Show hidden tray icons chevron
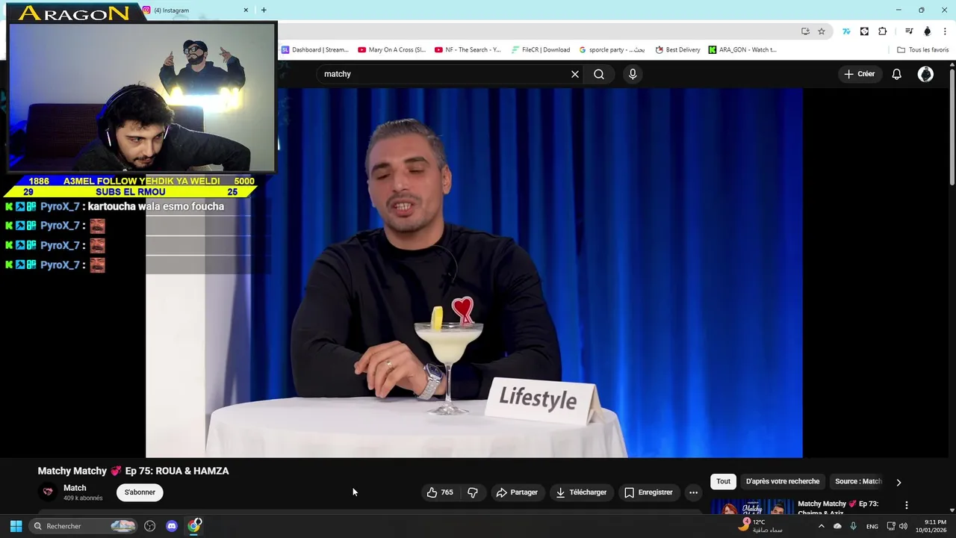The width and height of the screenshot is (956, 538). coord(821,526)
